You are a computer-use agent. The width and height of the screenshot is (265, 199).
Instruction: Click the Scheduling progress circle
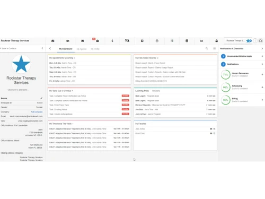[226, 88]
